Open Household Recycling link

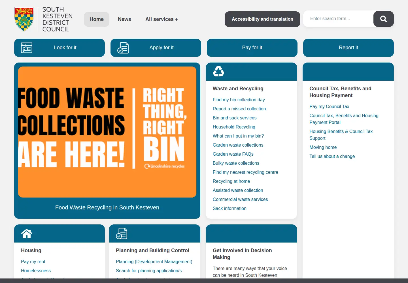pos(234,127)
